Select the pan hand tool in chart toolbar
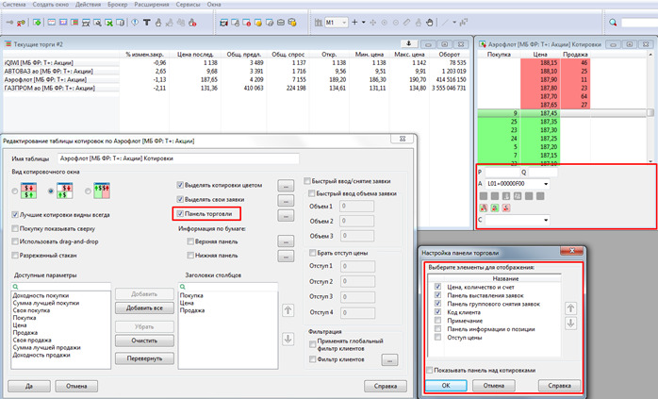The image size is (658, 399). point(429,23)
